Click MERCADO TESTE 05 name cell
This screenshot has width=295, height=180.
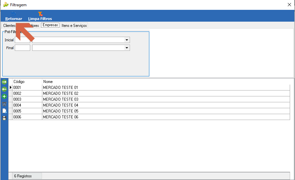coord(166,111)
